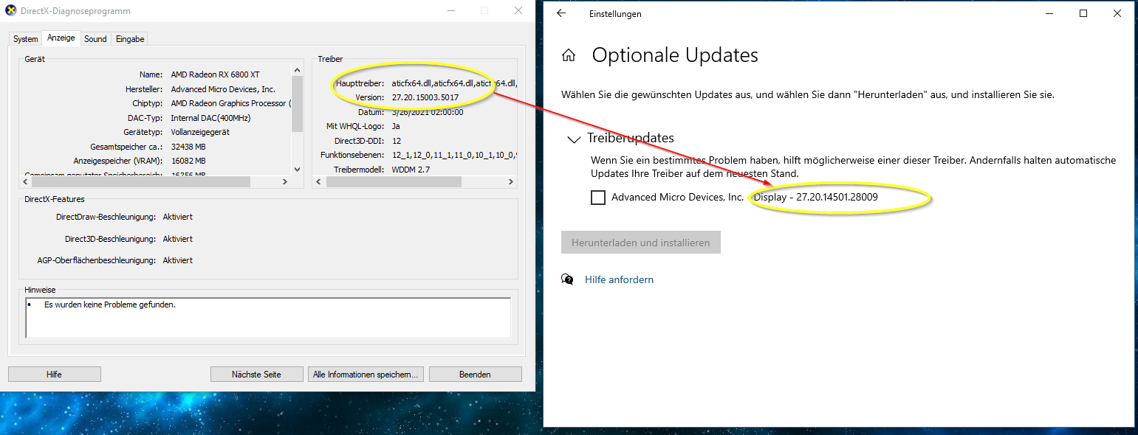Click the Beenden button
Image resolution: width=1138 pixels, height=435 pixels.
(x=475, y=375)
